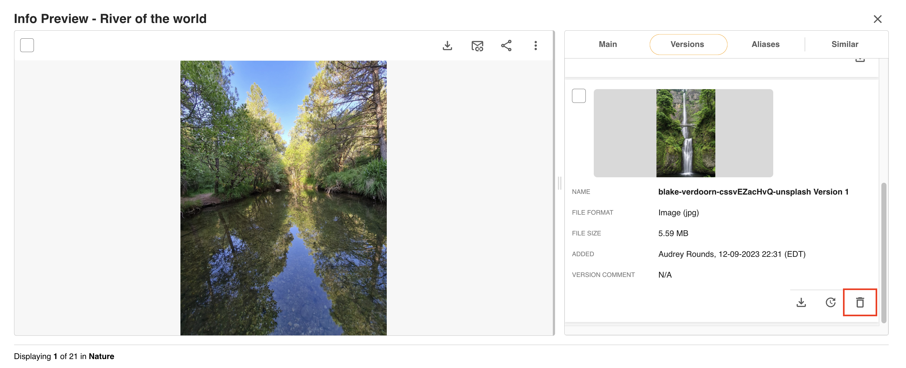Click the waterfall version thumbnail
Viewport: 906px width, 368px height.
pyautogui.click(x=685, y=133)
